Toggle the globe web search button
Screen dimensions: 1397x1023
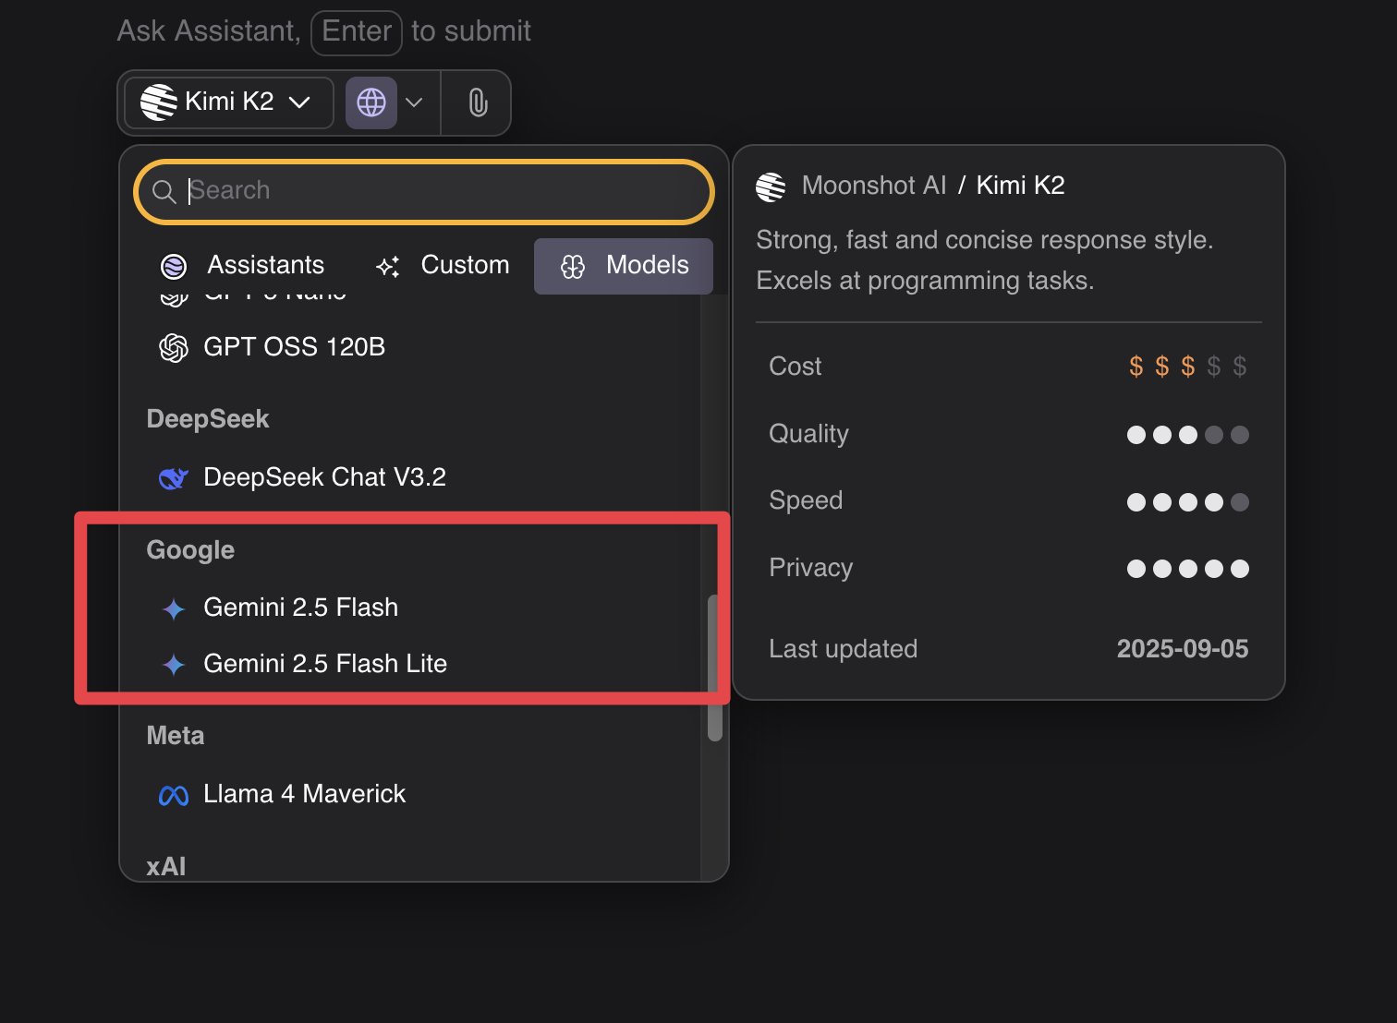pyautogui.click(x=371, y=102)
